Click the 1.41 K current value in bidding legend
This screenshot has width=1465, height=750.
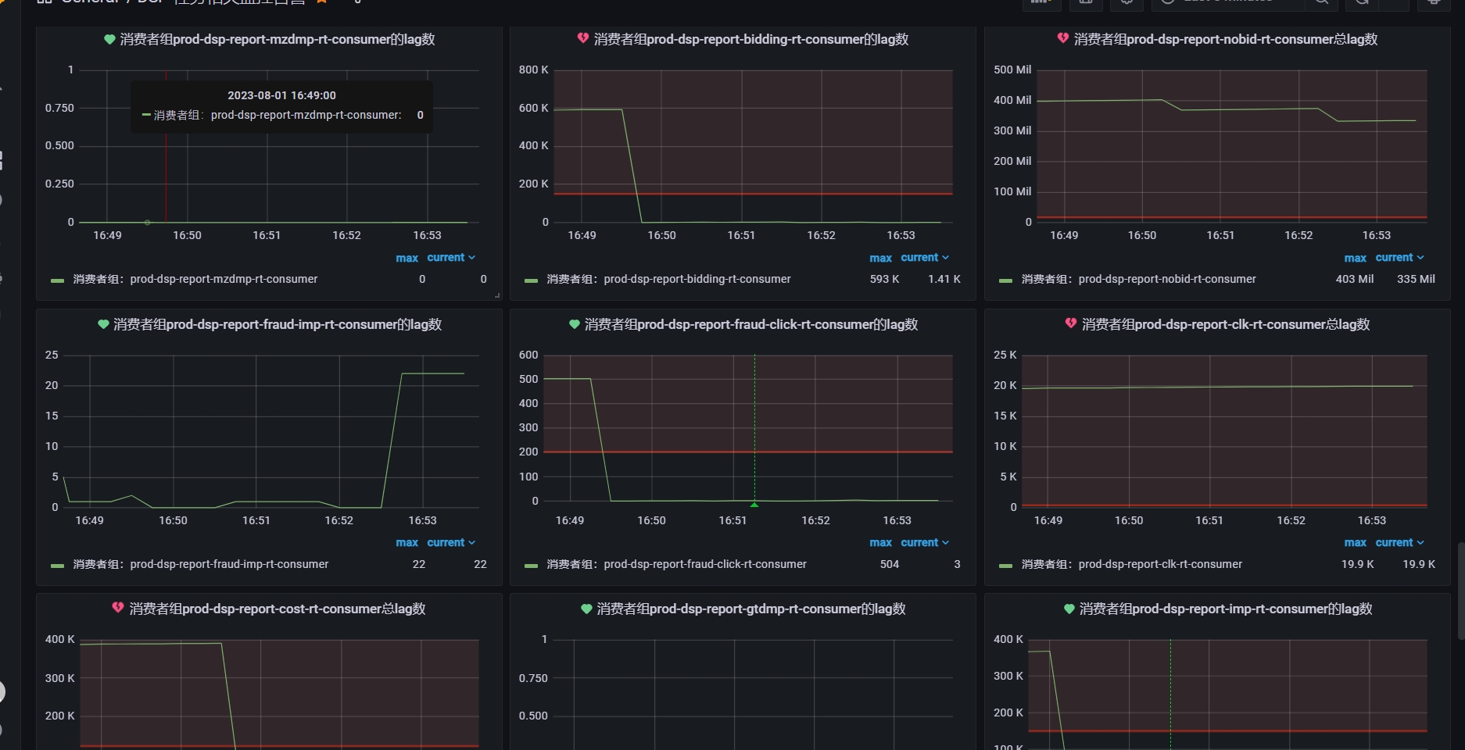[944, 279]
